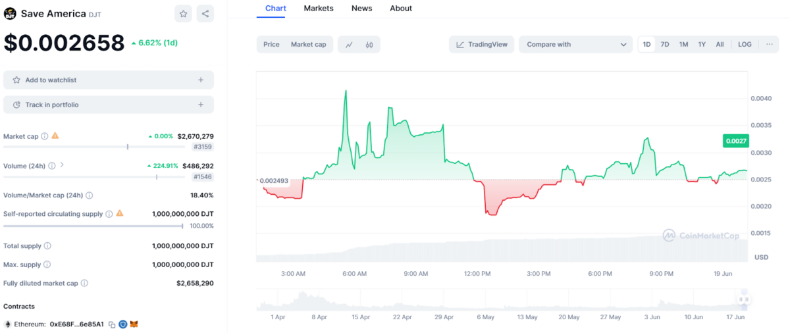The height and width of the screenshot is (333, 790).
Task: Click the share icon beside the star
Action: pyautogui.click(x=205, y=13)
